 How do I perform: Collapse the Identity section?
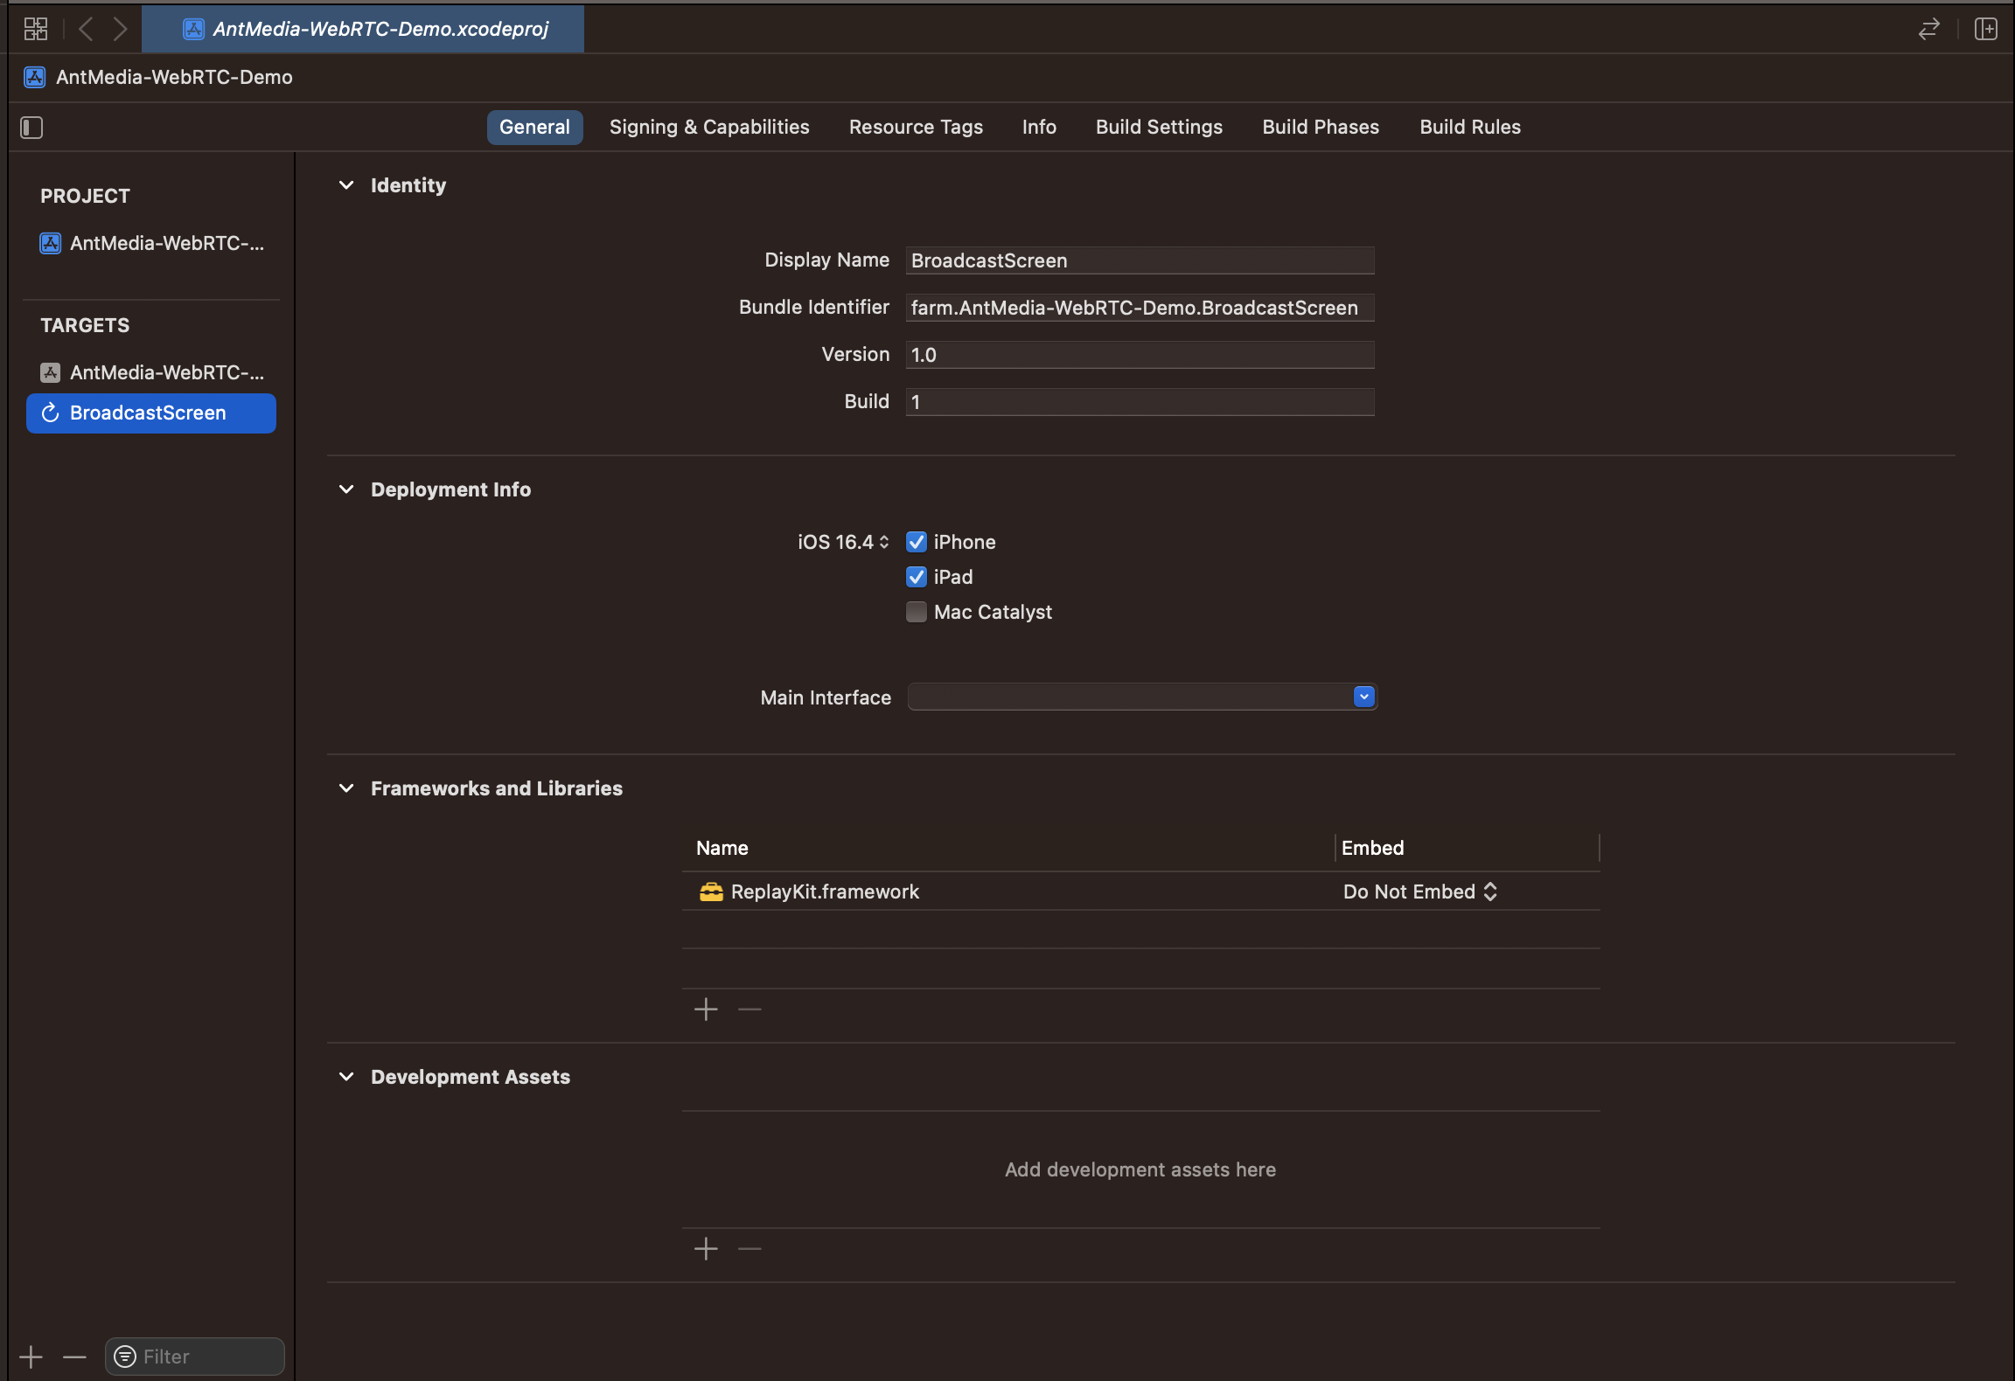coord(346,185)
